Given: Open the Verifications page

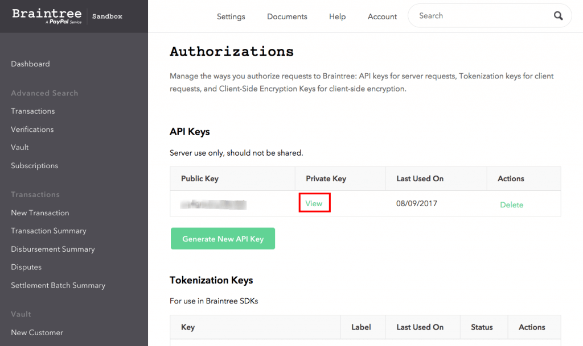Looking at the screenshot, I should click(x=32, y=129).
